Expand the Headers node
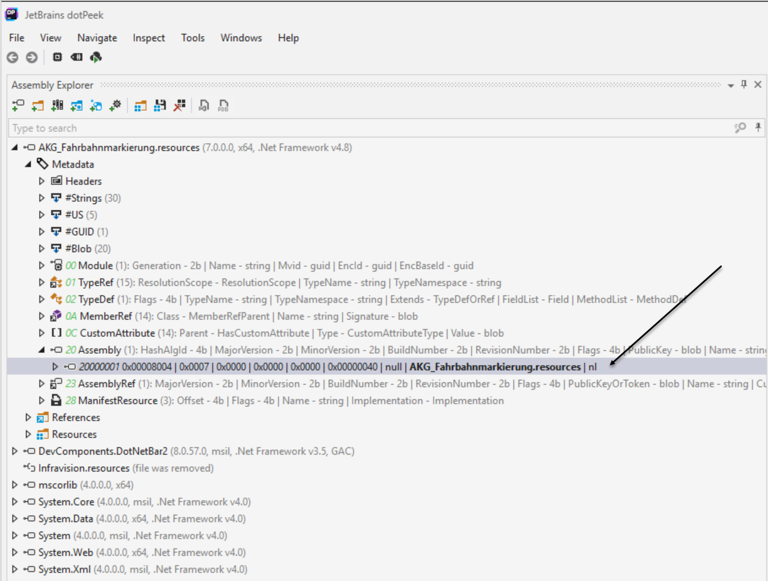 42,181
